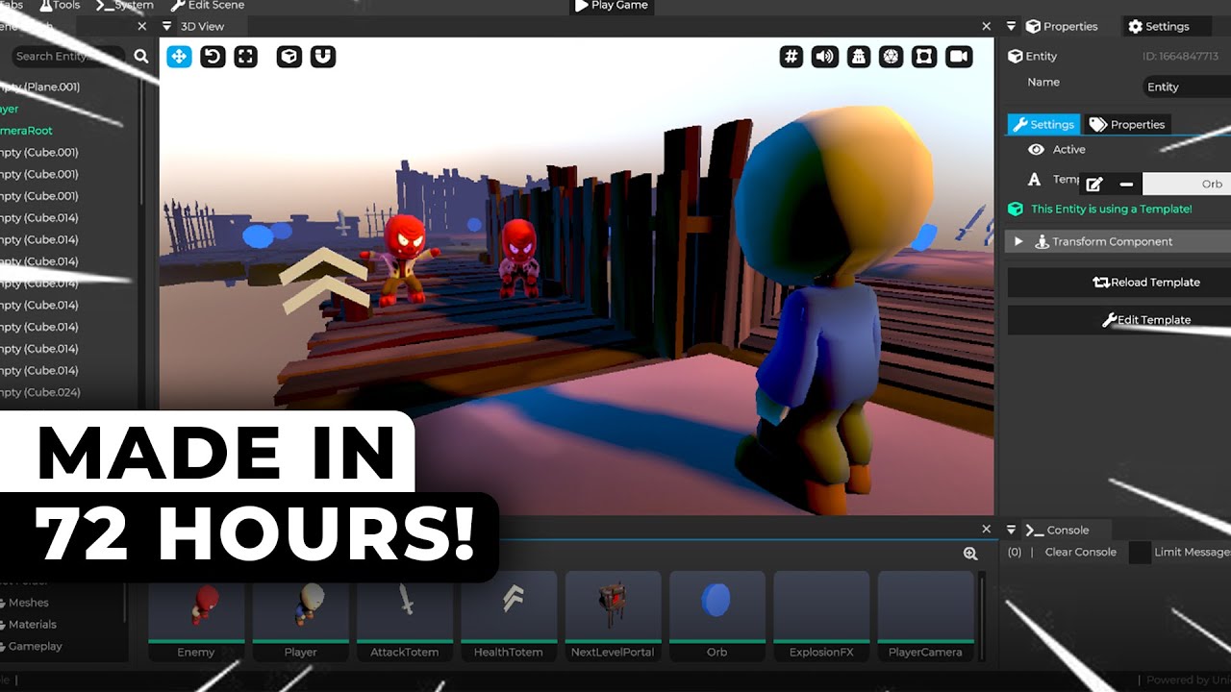Switch to the 3D View tab

[x=202, y=27]
